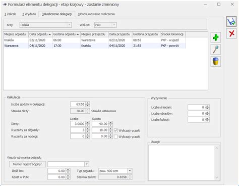Click the Koszt w PLN stepper arrows
This screenshot has width=239, height=186.
[68, 177]
